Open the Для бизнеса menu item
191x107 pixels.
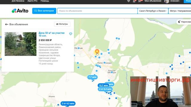[x=18, y=1]
